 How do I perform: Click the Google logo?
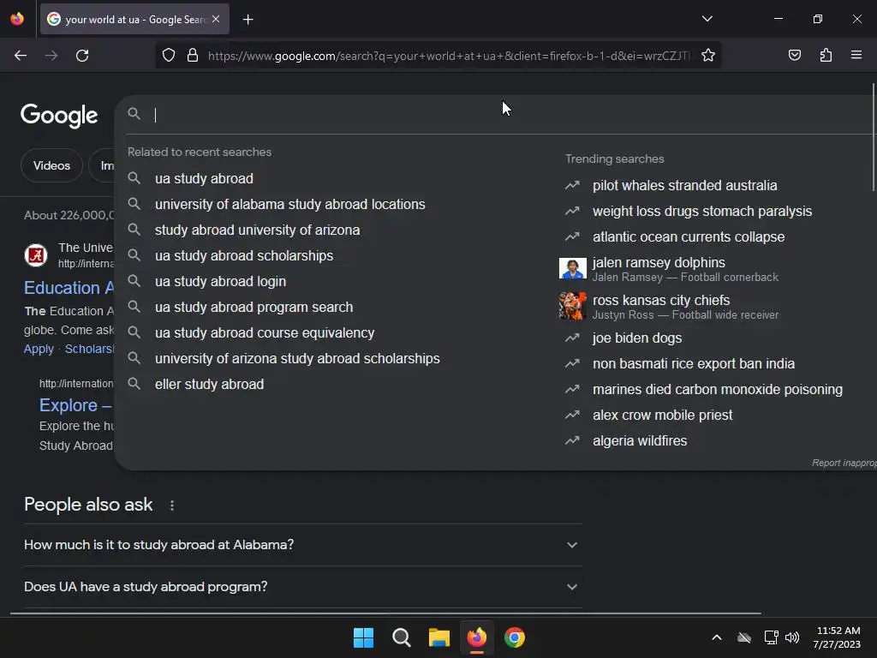point(59,116)
